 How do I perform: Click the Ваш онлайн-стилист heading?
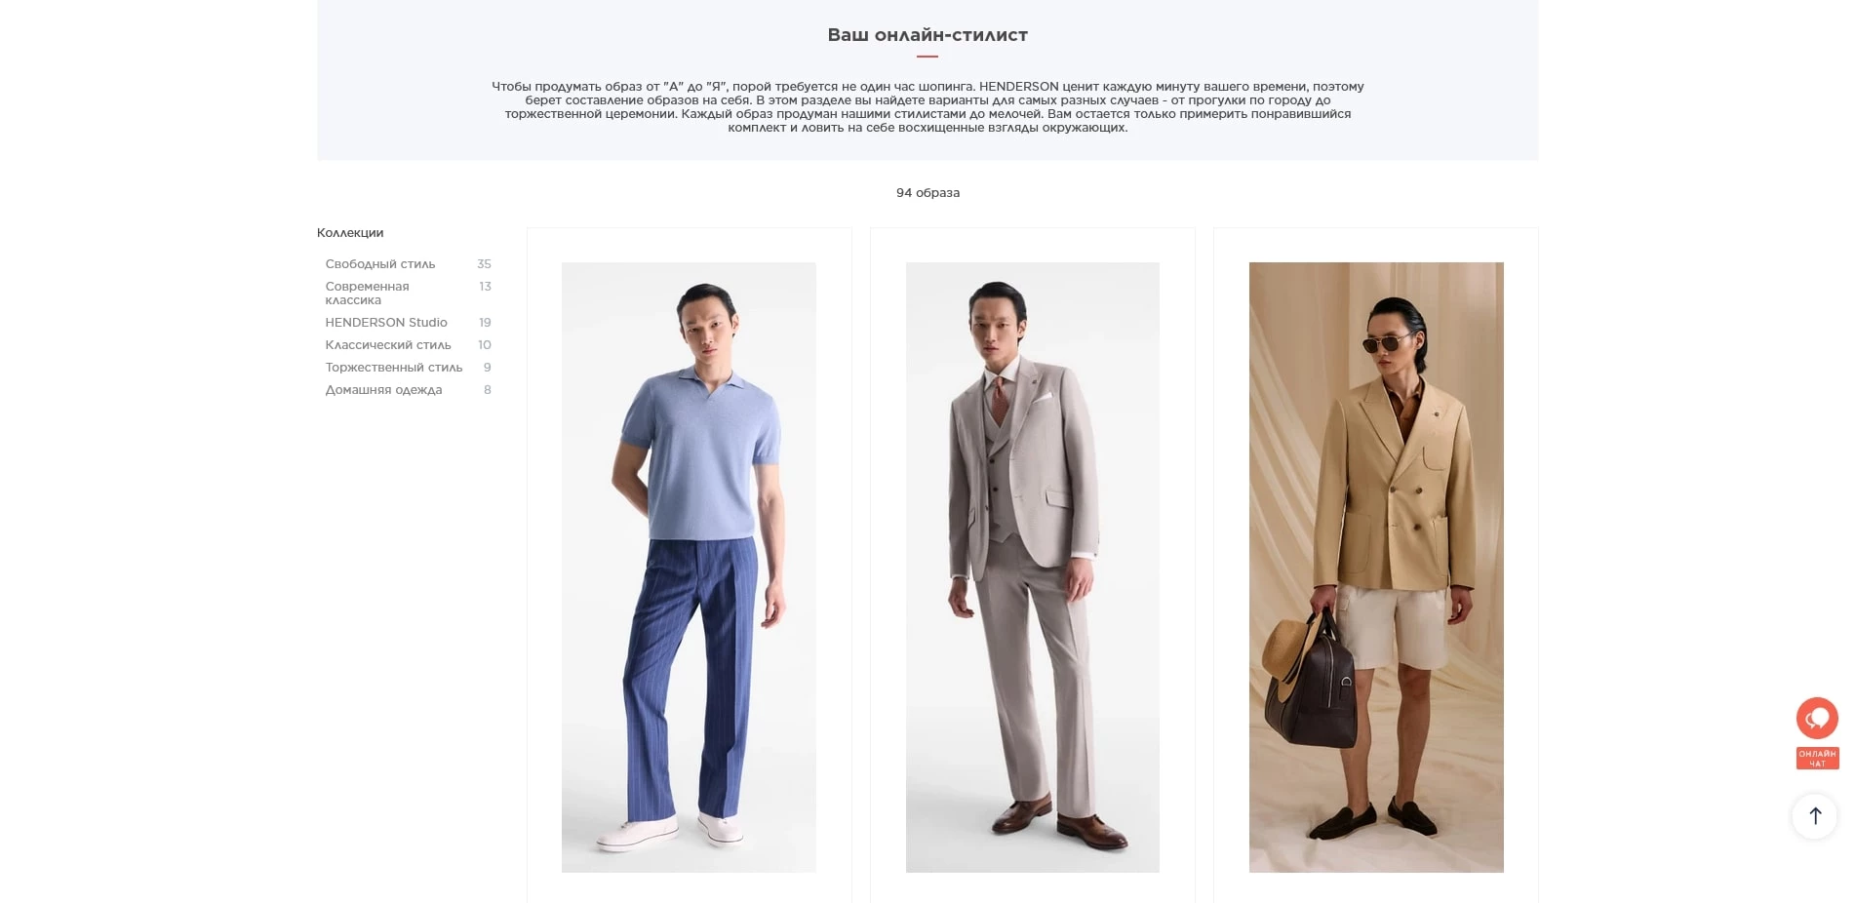point(927,35)
